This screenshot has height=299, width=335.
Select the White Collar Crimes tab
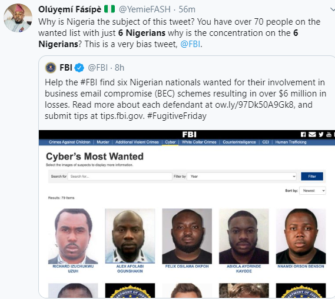pos(199,142)
